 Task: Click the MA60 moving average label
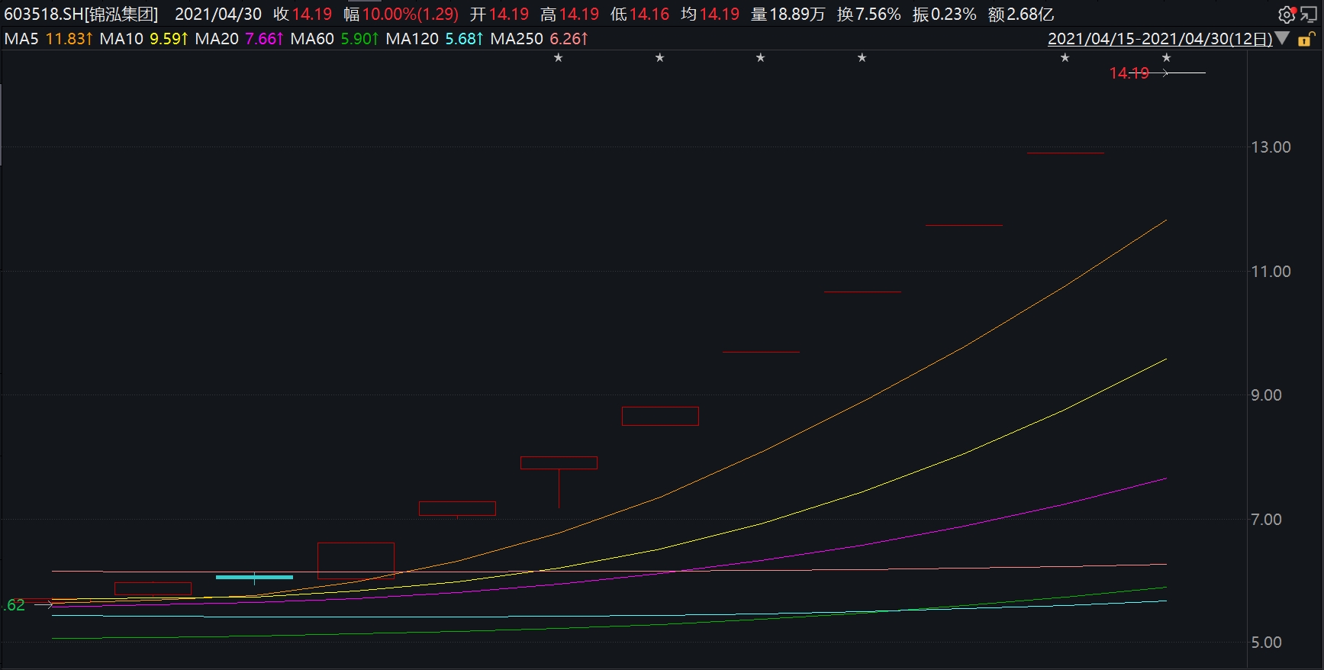(312, 39)
